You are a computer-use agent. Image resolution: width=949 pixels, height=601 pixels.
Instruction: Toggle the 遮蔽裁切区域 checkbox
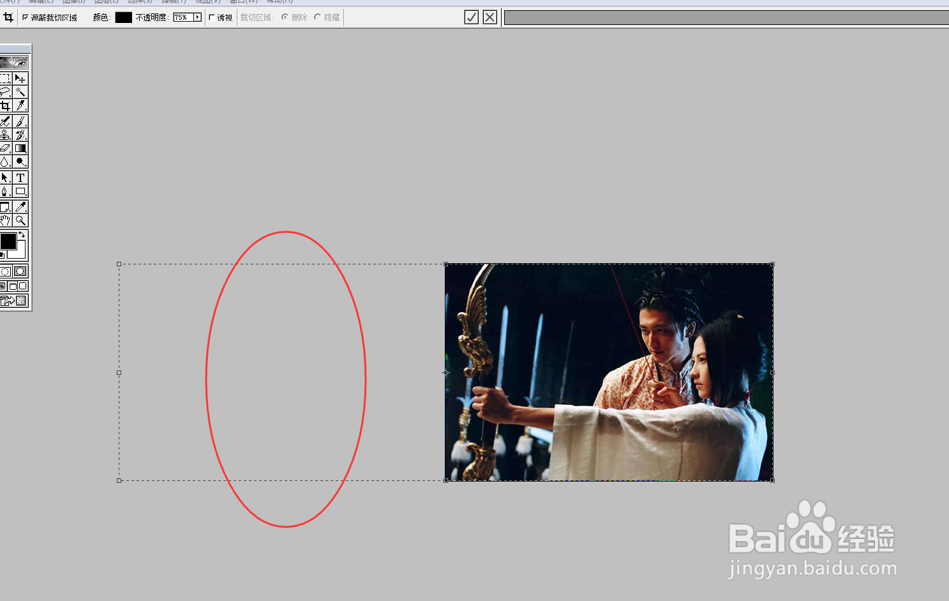click(x=25, y=17)
